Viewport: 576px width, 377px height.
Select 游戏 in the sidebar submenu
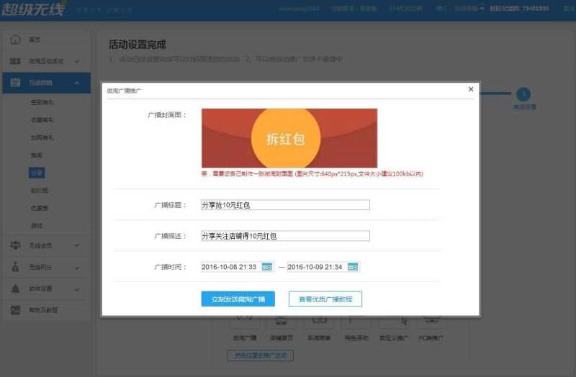coord(37,225)
